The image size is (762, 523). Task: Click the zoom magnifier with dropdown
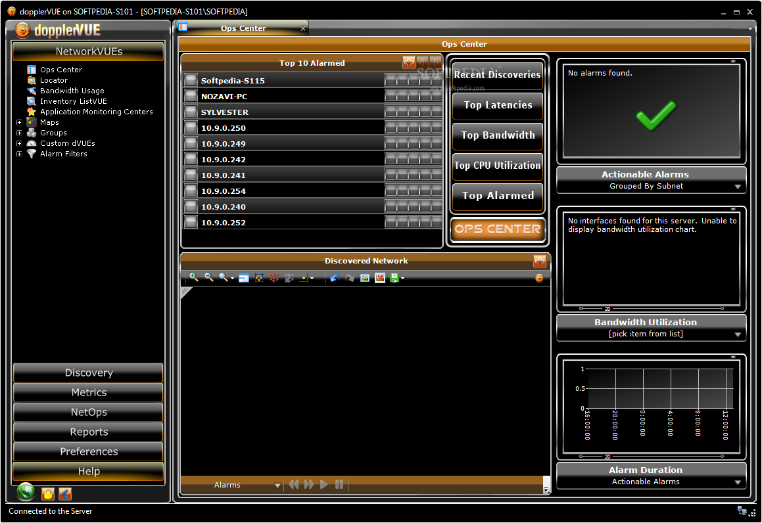[226, 278]
